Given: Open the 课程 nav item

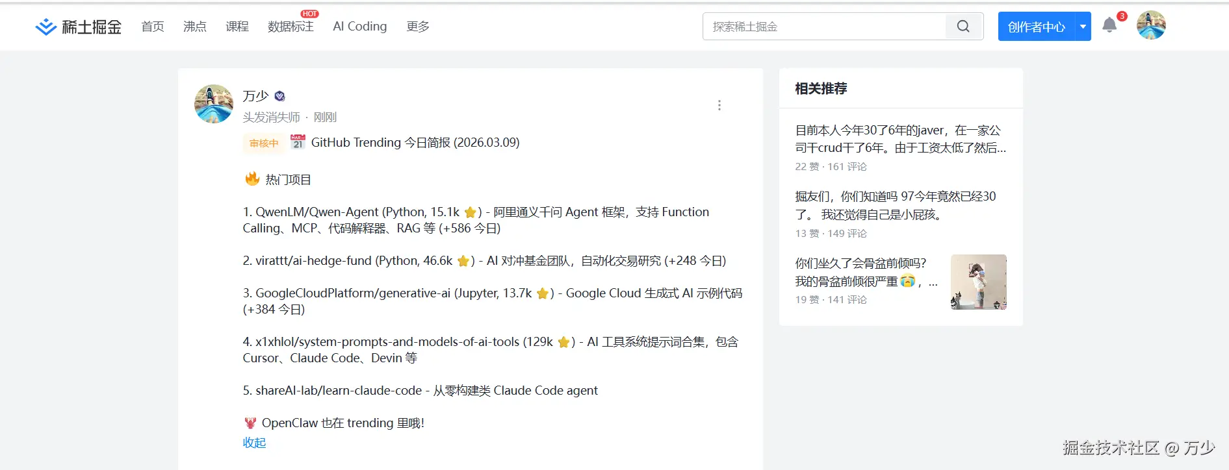Looking at the screenshot, I should click(237, 27).
